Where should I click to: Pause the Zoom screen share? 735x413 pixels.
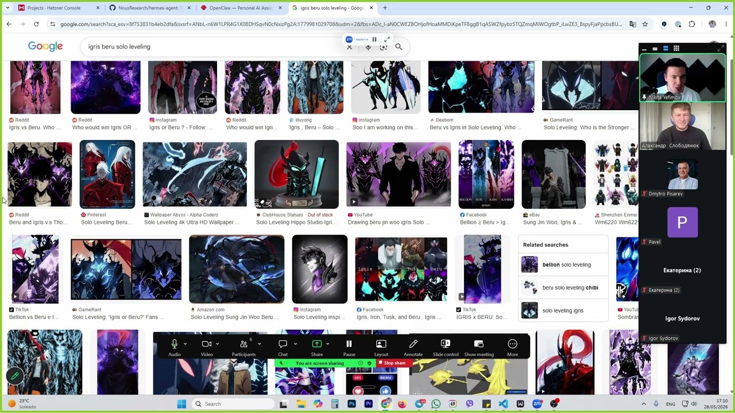coord(349,348)
